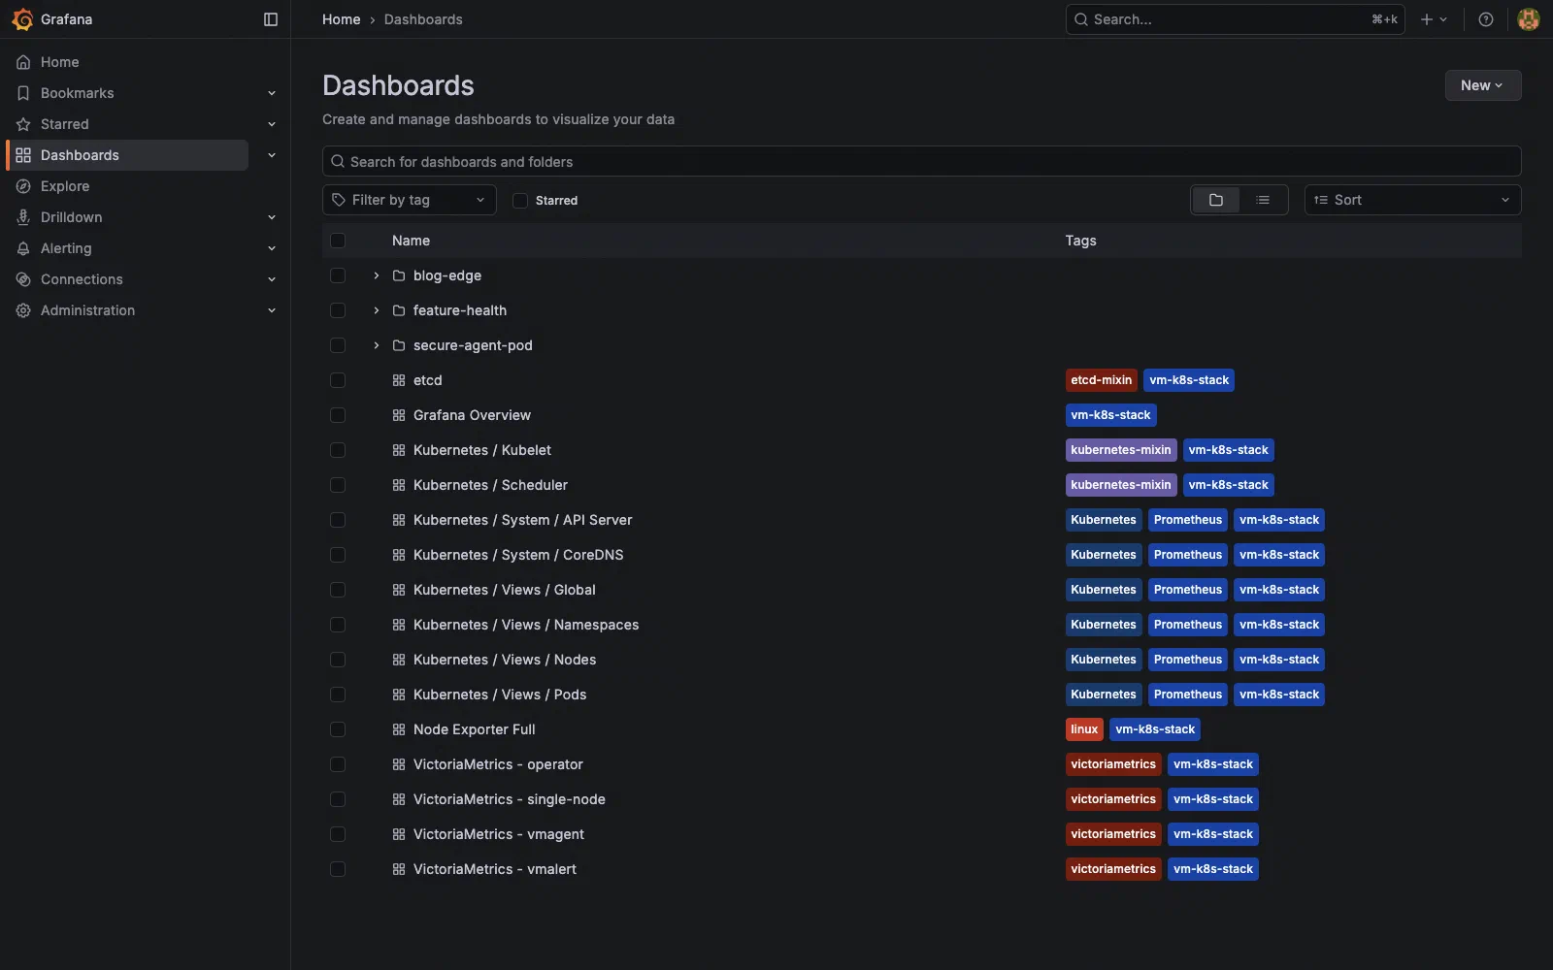1553x970 pixels.
Task: Expand the blog-edge folder
Action: (x=377, y=275)
